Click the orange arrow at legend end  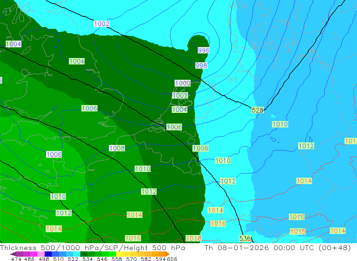coord(168,254)
